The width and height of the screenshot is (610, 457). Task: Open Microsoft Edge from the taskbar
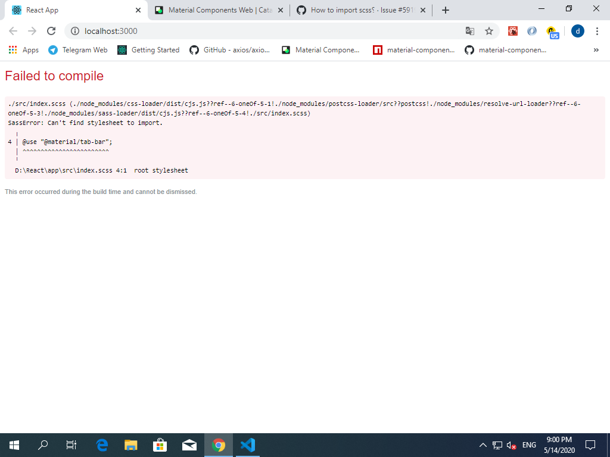point(101,445)
